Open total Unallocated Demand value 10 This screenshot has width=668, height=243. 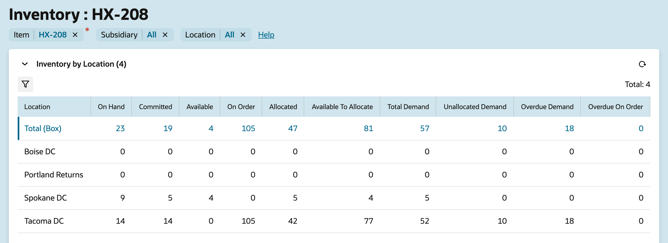pos(502,128)
